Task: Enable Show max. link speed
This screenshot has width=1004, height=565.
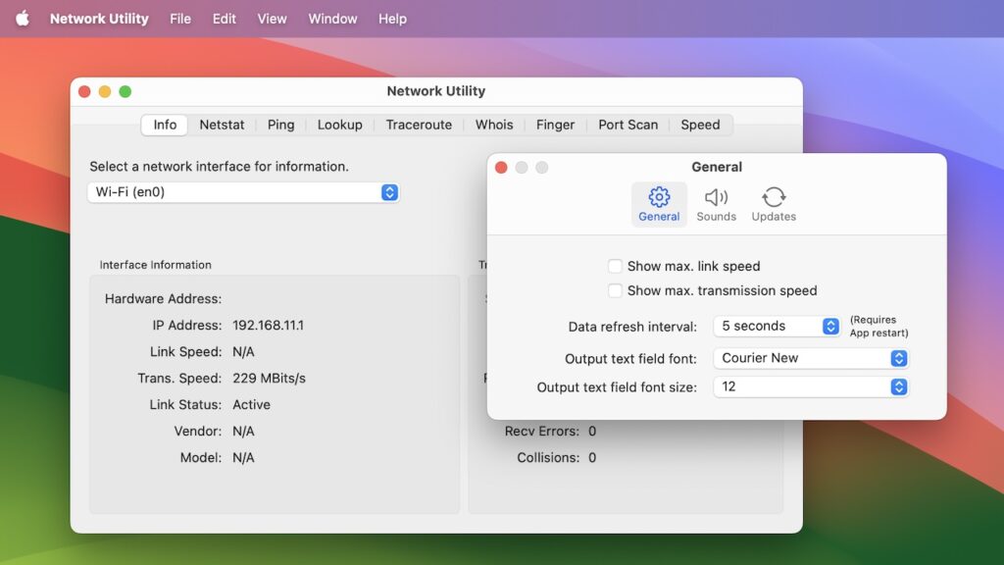Action: [616, 266]
